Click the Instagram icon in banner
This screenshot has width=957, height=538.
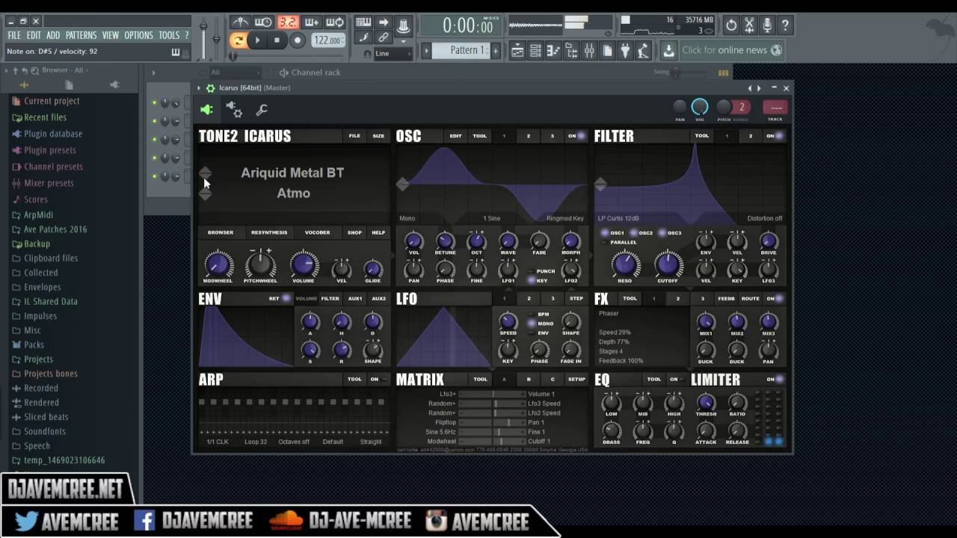coord(436,520)
